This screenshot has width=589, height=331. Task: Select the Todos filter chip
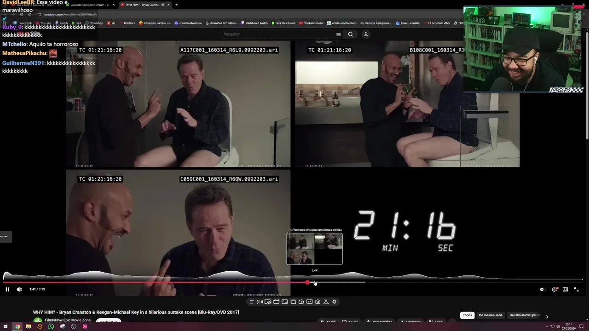pos(467,315)
